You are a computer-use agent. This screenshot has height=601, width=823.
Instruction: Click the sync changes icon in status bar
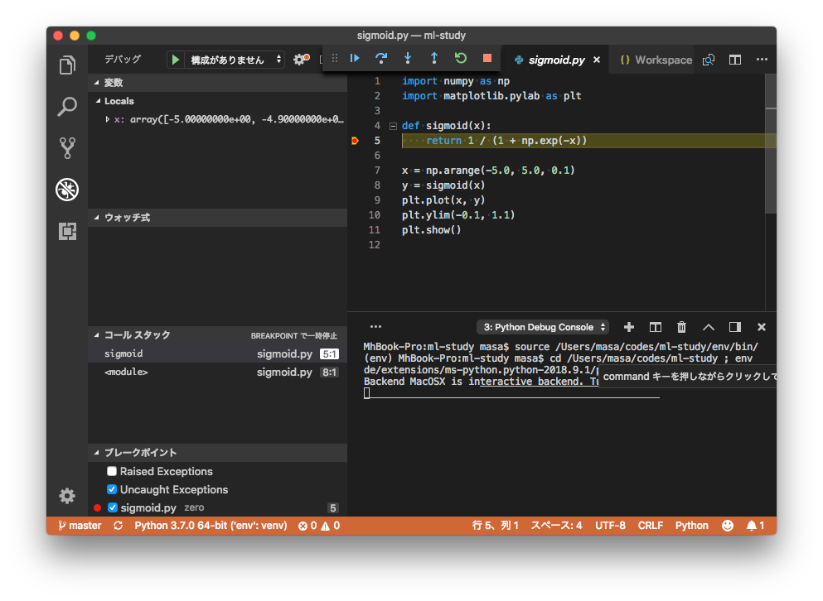[118, 526]
